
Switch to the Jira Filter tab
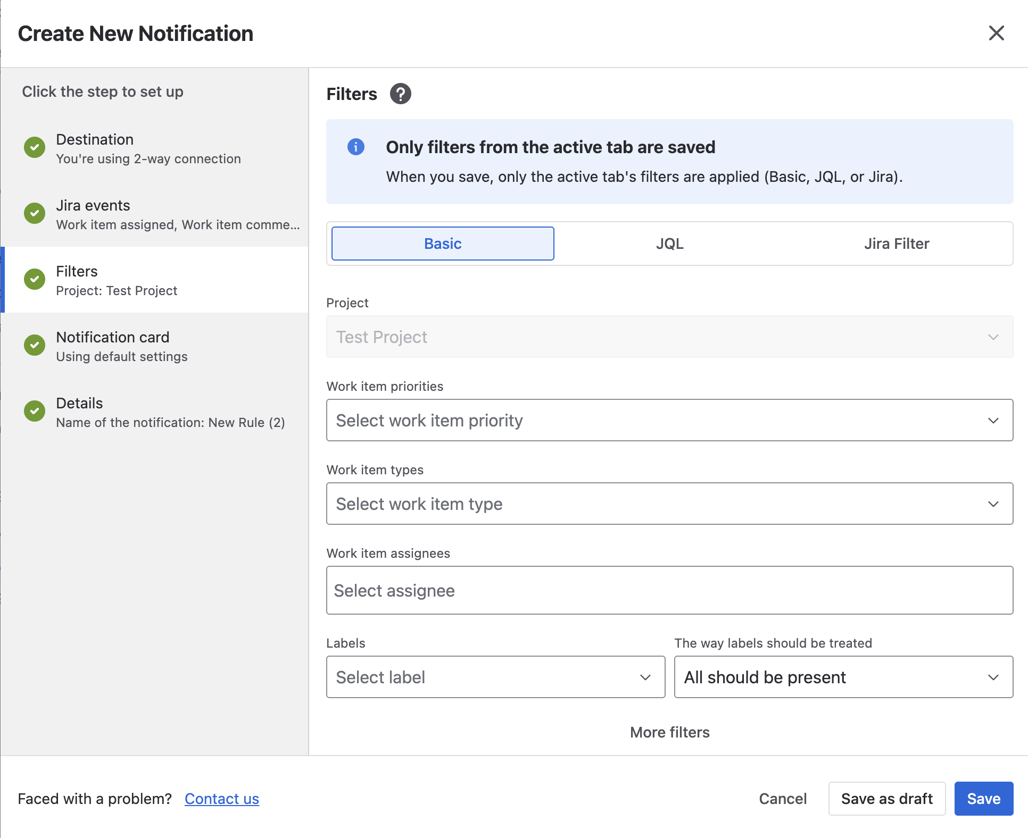click(x=897, y=244)
